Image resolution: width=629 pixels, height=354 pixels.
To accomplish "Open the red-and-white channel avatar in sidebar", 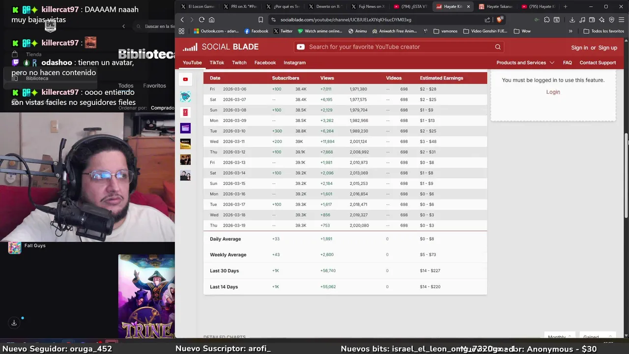I will pyautogui.click(x=185, y=113).
